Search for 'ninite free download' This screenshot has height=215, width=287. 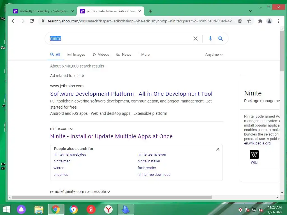pyautogui.click(x=154, y=175)
